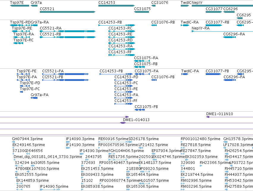
Task: Click EST GH07944.3prime
Action: [27, 139]
